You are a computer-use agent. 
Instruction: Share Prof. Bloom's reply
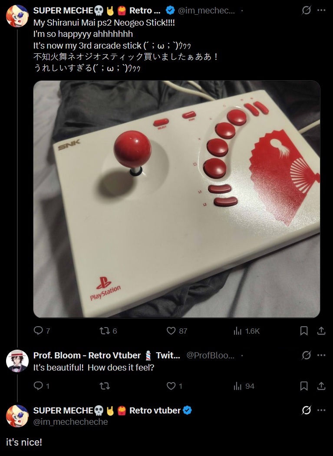pos(321,386)
